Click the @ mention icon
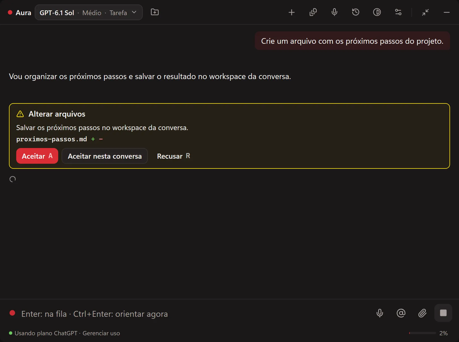This screenshot has width=459, height=342. click(401, 313)
